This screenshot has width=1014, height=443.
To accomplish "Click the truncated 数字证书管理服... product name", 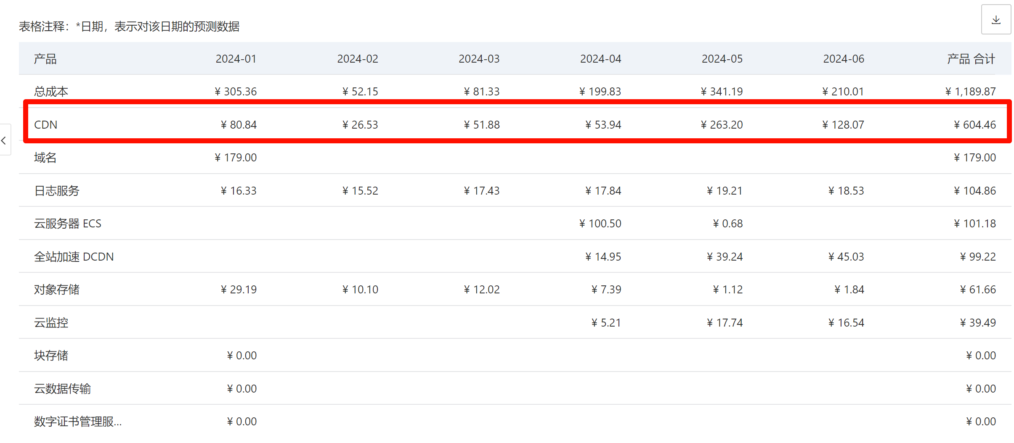I will [x=78, y=422].
